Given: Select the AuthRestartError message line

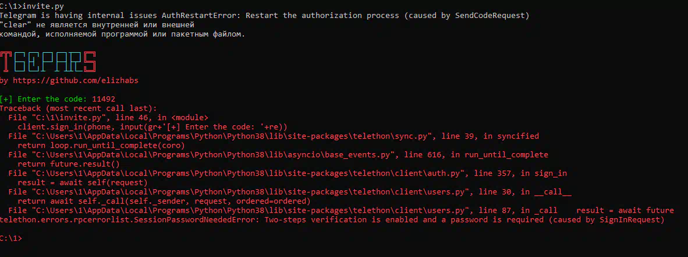Looking at the screenshot, I should tap(265, 15).
